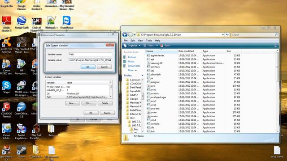Click Burn in the Explorer toolbar

pyautogui.click(x=165, y=46)
